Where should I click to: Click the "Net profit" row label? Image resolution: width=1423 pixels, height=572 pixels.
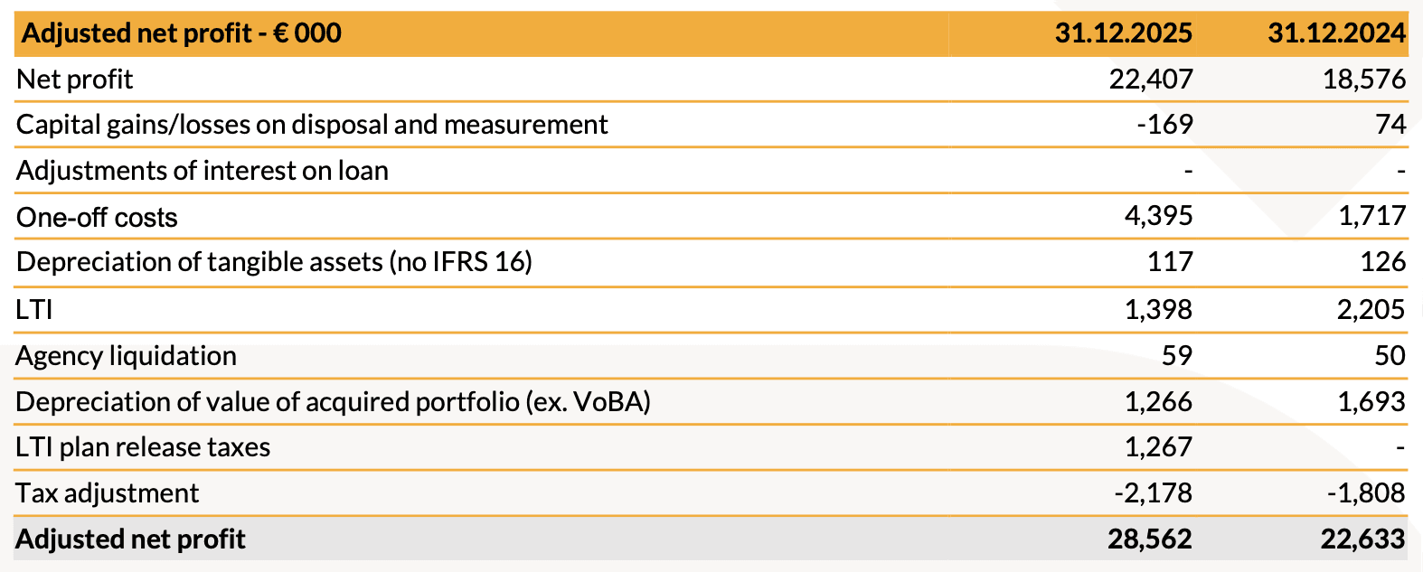click(74, 80)
